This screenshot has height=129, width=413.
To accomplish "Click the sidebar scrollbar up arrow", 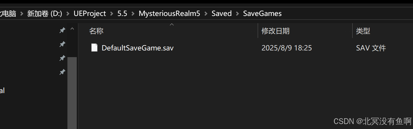I will click(x=72, y=29).
